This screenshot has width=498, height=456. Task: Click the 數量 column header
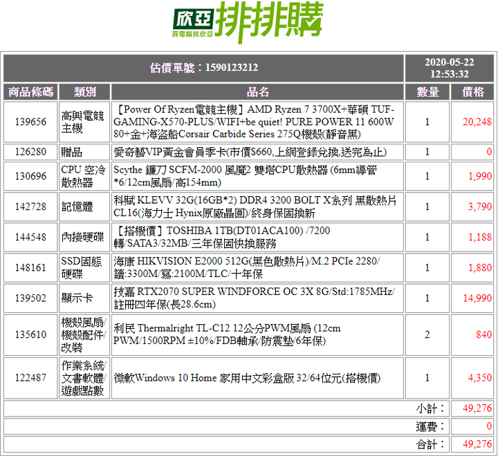[427, 92]
